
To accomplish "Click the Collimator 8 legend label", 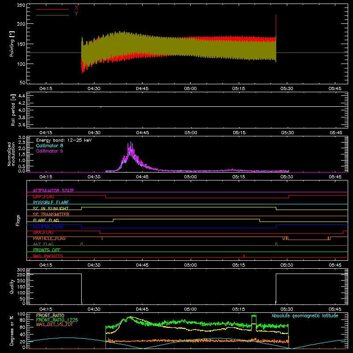I will click(49, 146).
